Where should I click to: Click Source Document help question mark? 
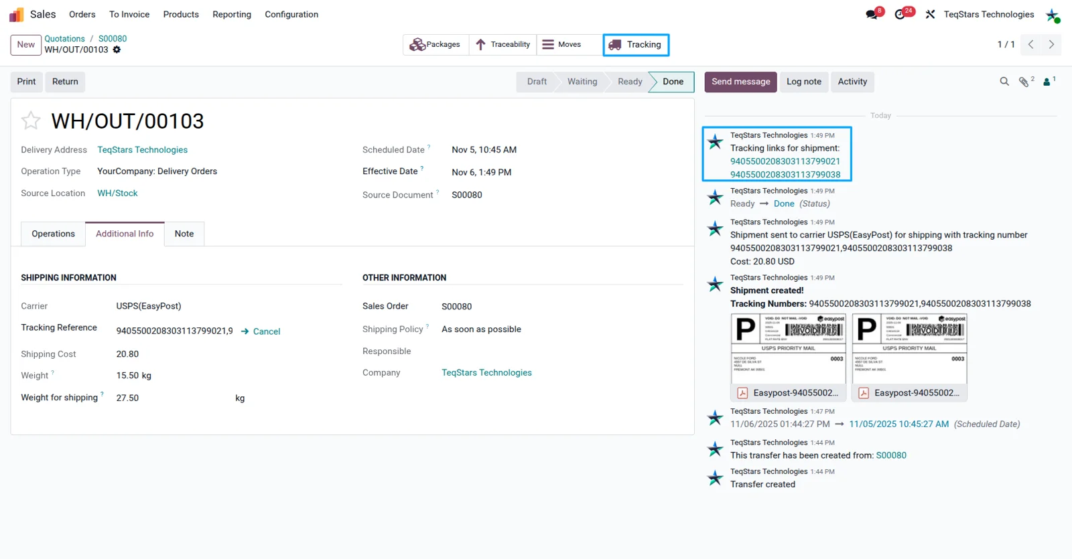click(x=437, y=191)
